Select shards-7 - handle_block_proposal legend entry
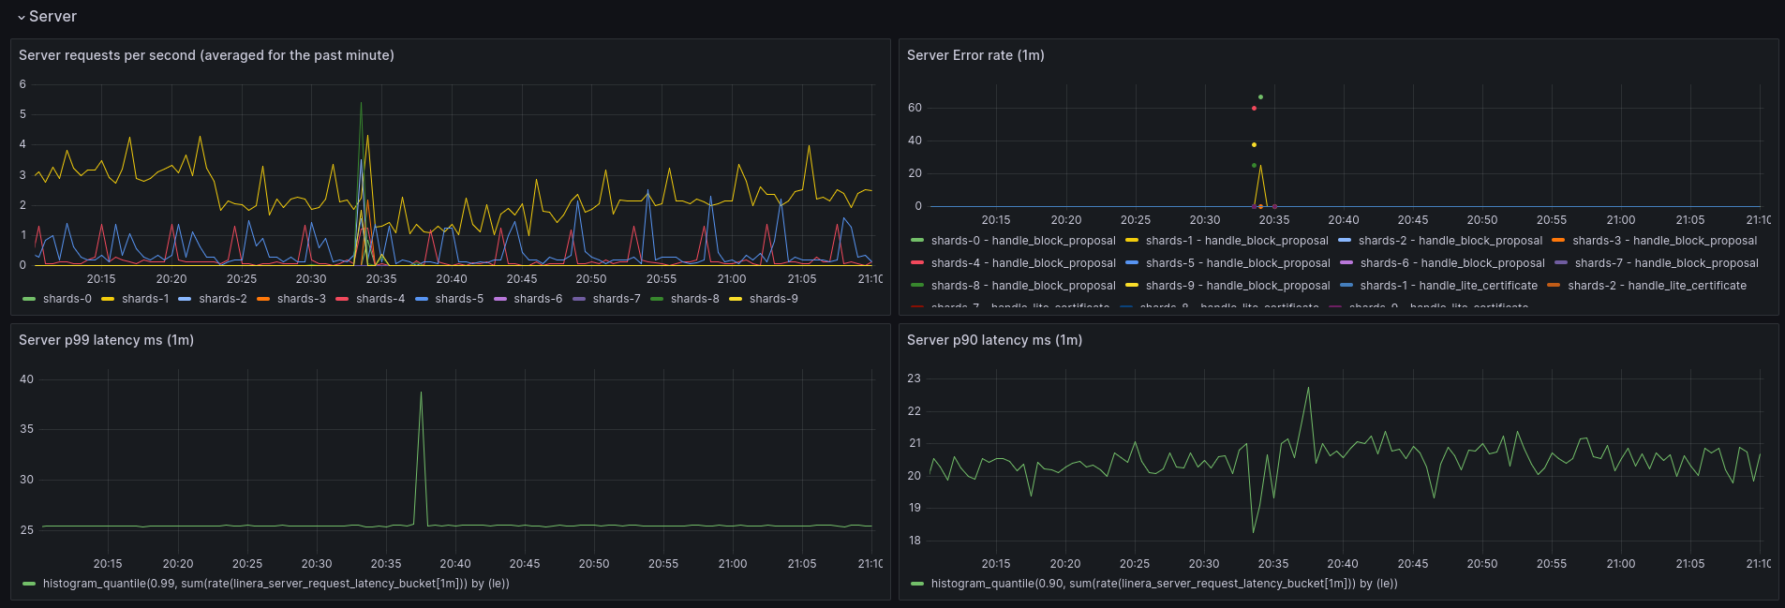 [1667, 263]
